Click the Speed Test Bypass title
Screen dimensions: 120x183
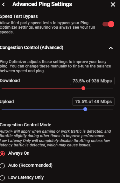point(19,16)
